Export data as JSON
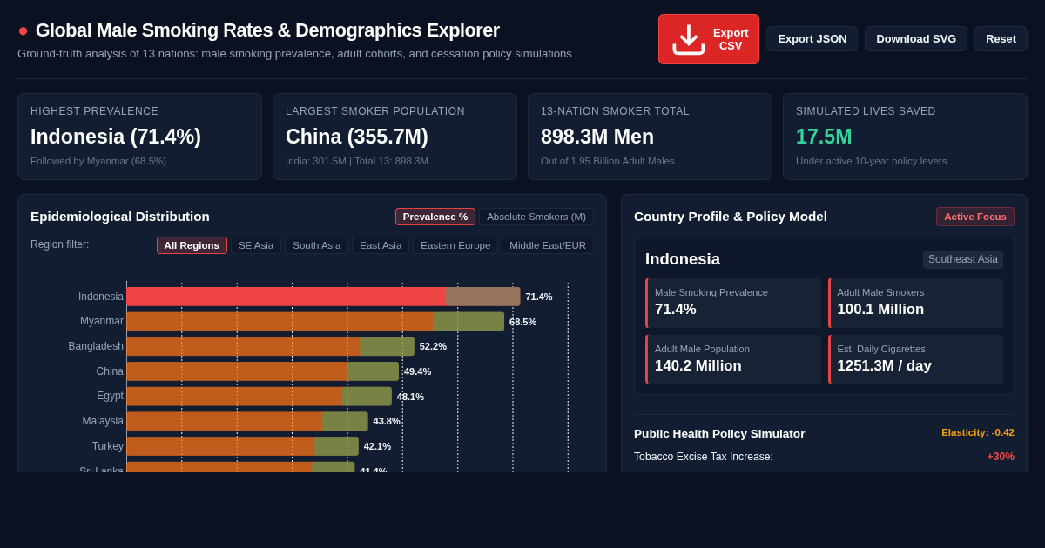The height and width of the screenshot is (548, 1045). [812, 39]
